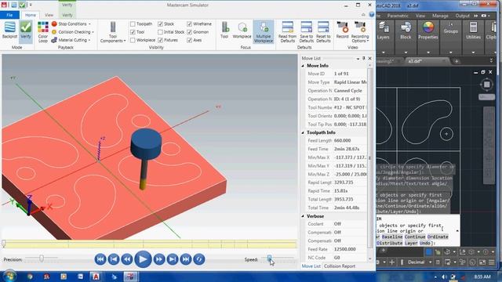Switch to Home ribbon tab

[x=31, y=15]
